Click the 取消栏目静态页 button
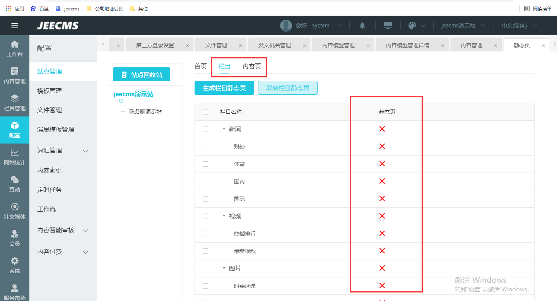 pos(288,88)
